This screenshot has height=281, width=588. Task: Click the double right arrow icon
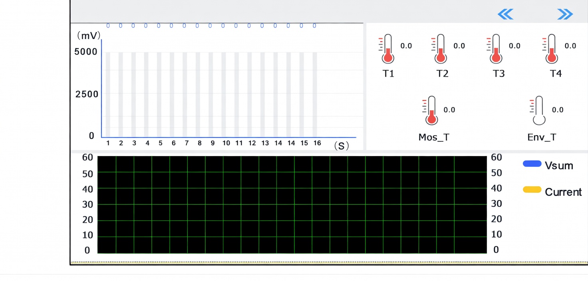[x=565, y=15]
